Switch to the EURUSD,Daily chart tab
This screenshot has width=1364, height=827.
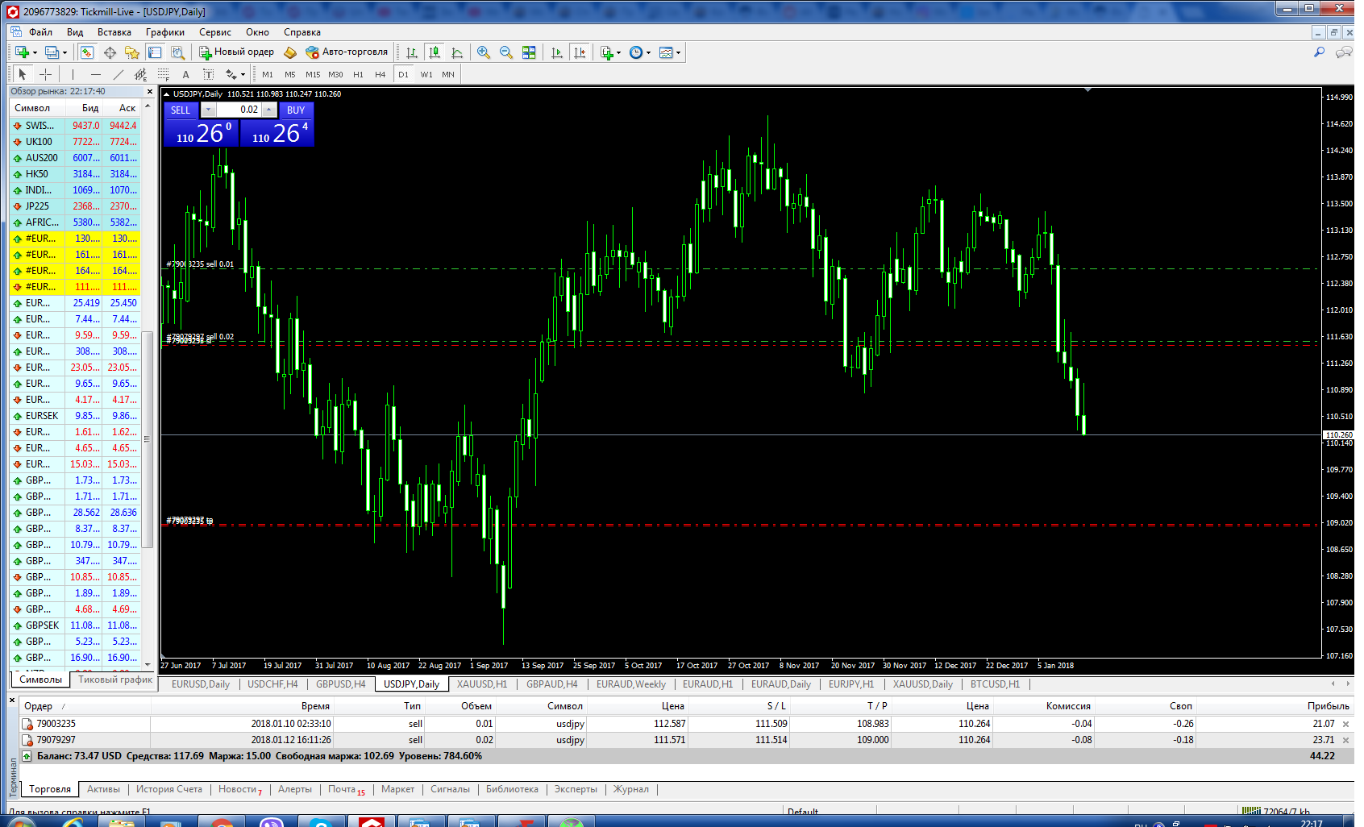(201, 684)
